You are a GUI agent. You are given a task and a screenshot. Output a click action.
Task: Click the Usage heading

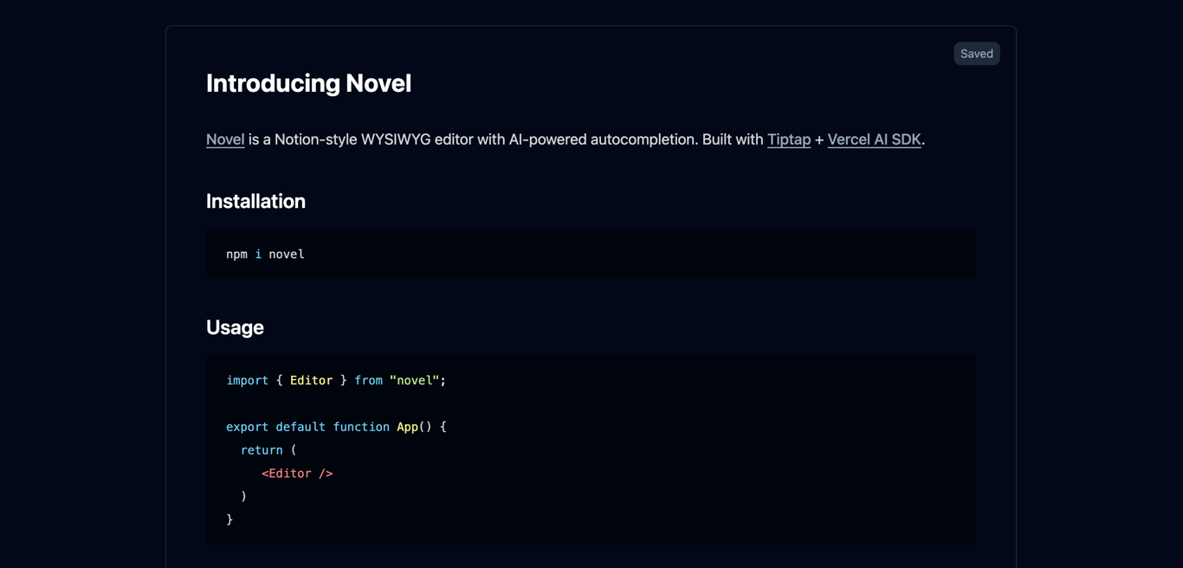(x=235, y=327)
